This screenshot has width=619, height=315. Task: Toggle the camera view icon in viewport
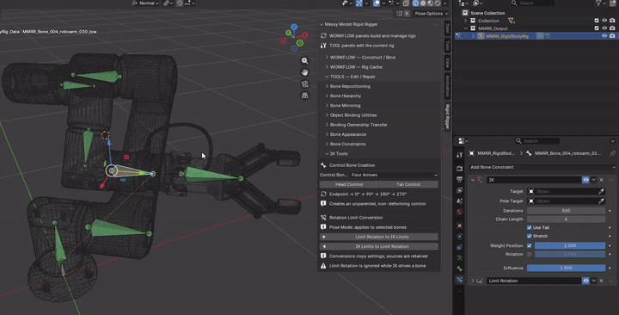coord(304,83)
